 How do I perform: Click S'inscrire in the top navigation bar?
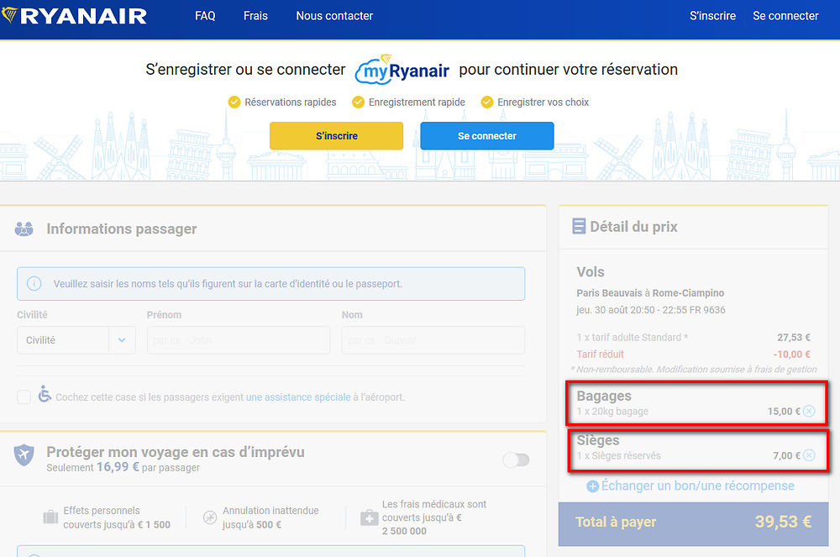pyautogui.click(x=712, y=15)
